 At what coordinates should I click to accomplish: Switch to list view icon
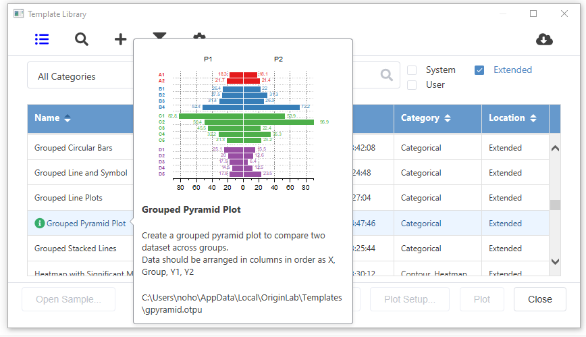point(42,39)
